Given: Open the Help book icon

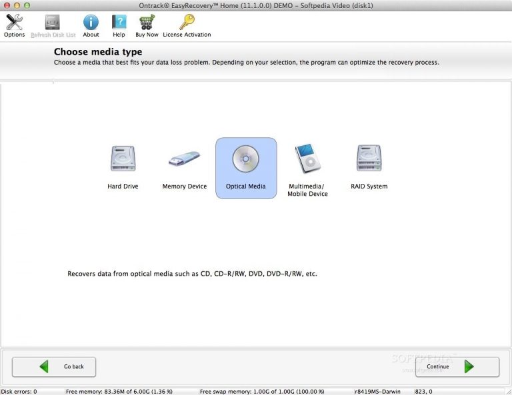Looking at the screenshot, I should [119, 22].
